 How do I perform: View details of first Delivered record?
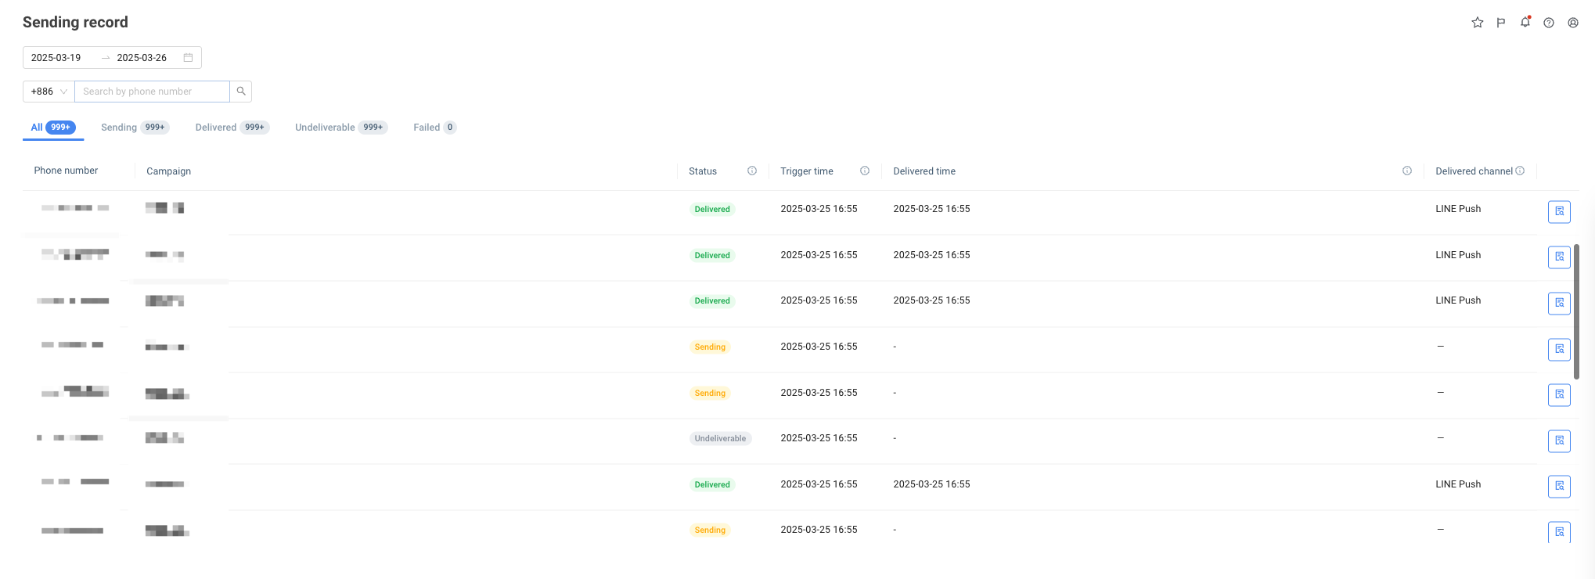(x=1559, y=211)
